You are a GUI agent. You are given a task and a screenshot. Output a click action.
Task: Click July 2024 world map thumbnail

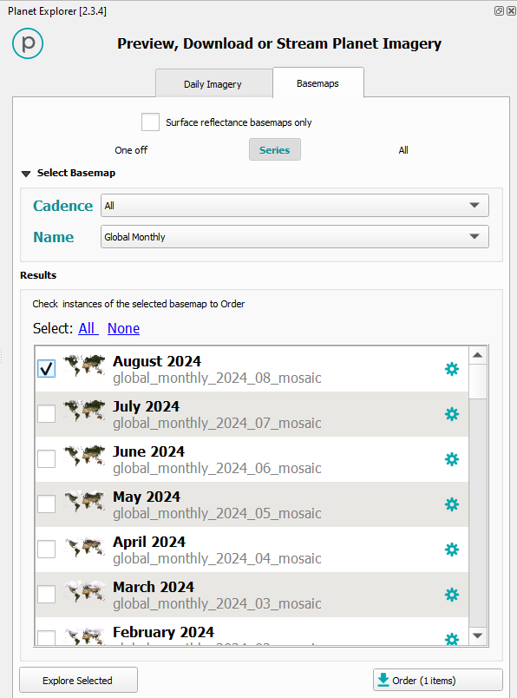pos(84,411)
